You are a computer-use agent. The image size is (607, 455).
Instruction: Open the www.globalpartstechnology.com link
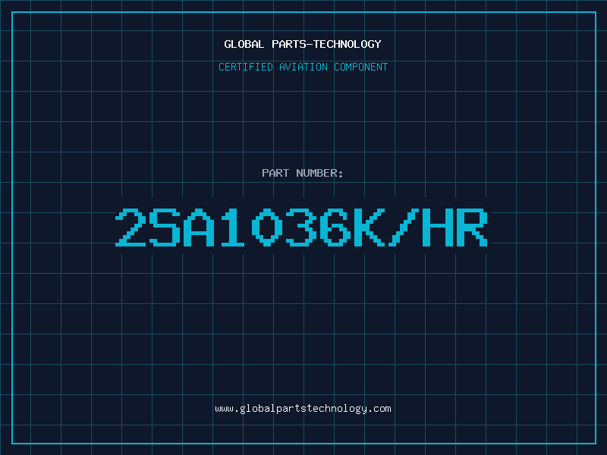303,409
